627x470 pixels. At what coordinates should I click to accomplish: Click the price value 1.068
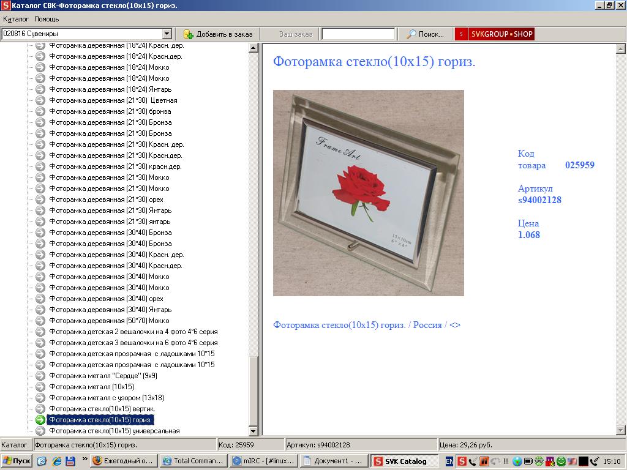(x=528, y=234)
